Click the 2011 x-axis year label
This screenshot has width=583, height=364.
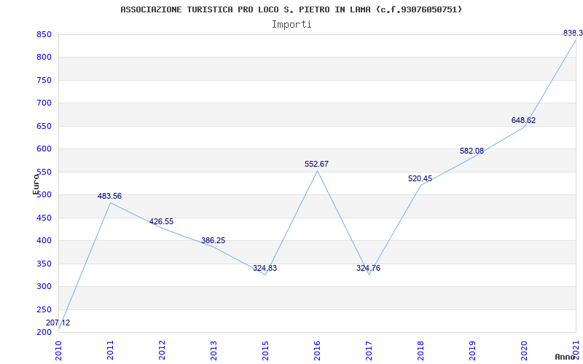pos(110,350)
